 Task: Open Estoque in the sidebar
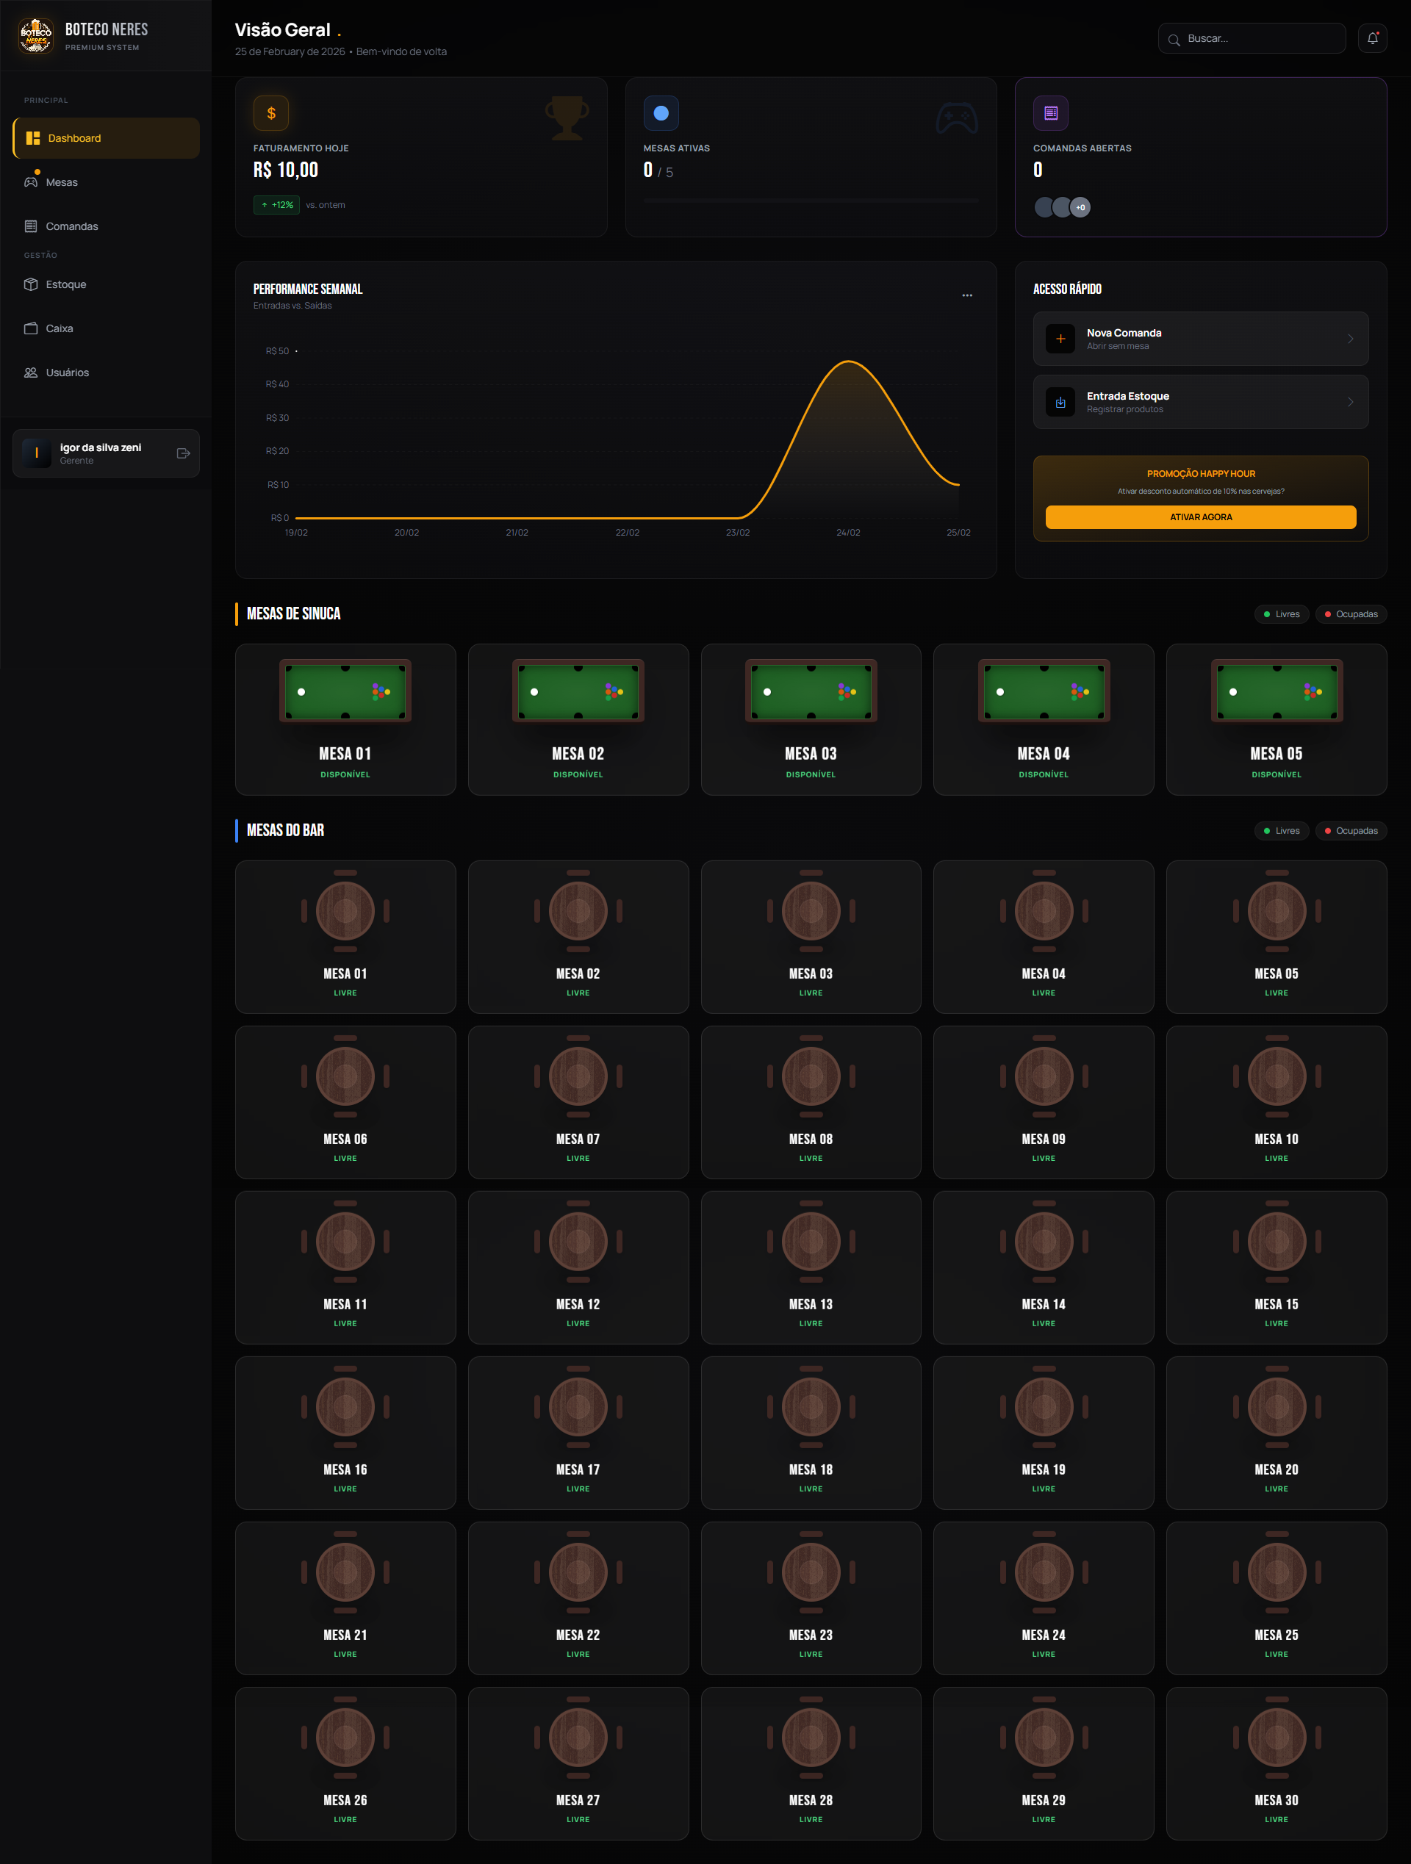tap(65, 285)
